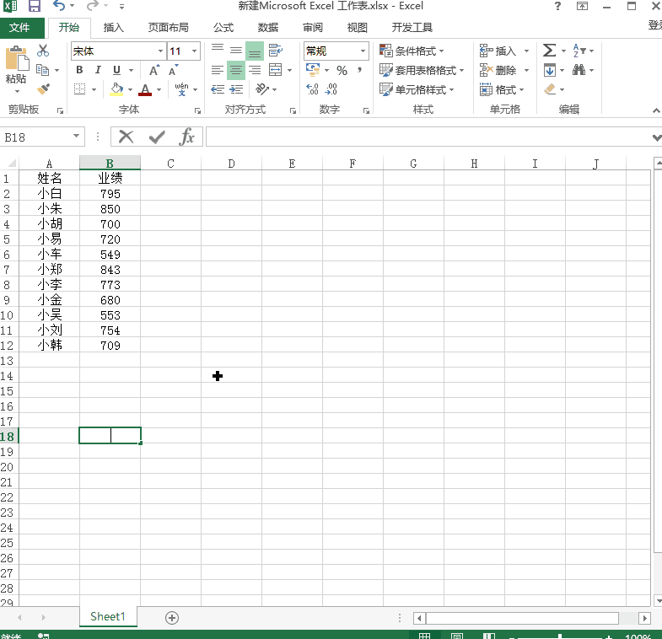Image resolution: width=662 pixels, height=639 pixels.
Task: Toggle Underline formatting
Action: click(x=116, y=70)
